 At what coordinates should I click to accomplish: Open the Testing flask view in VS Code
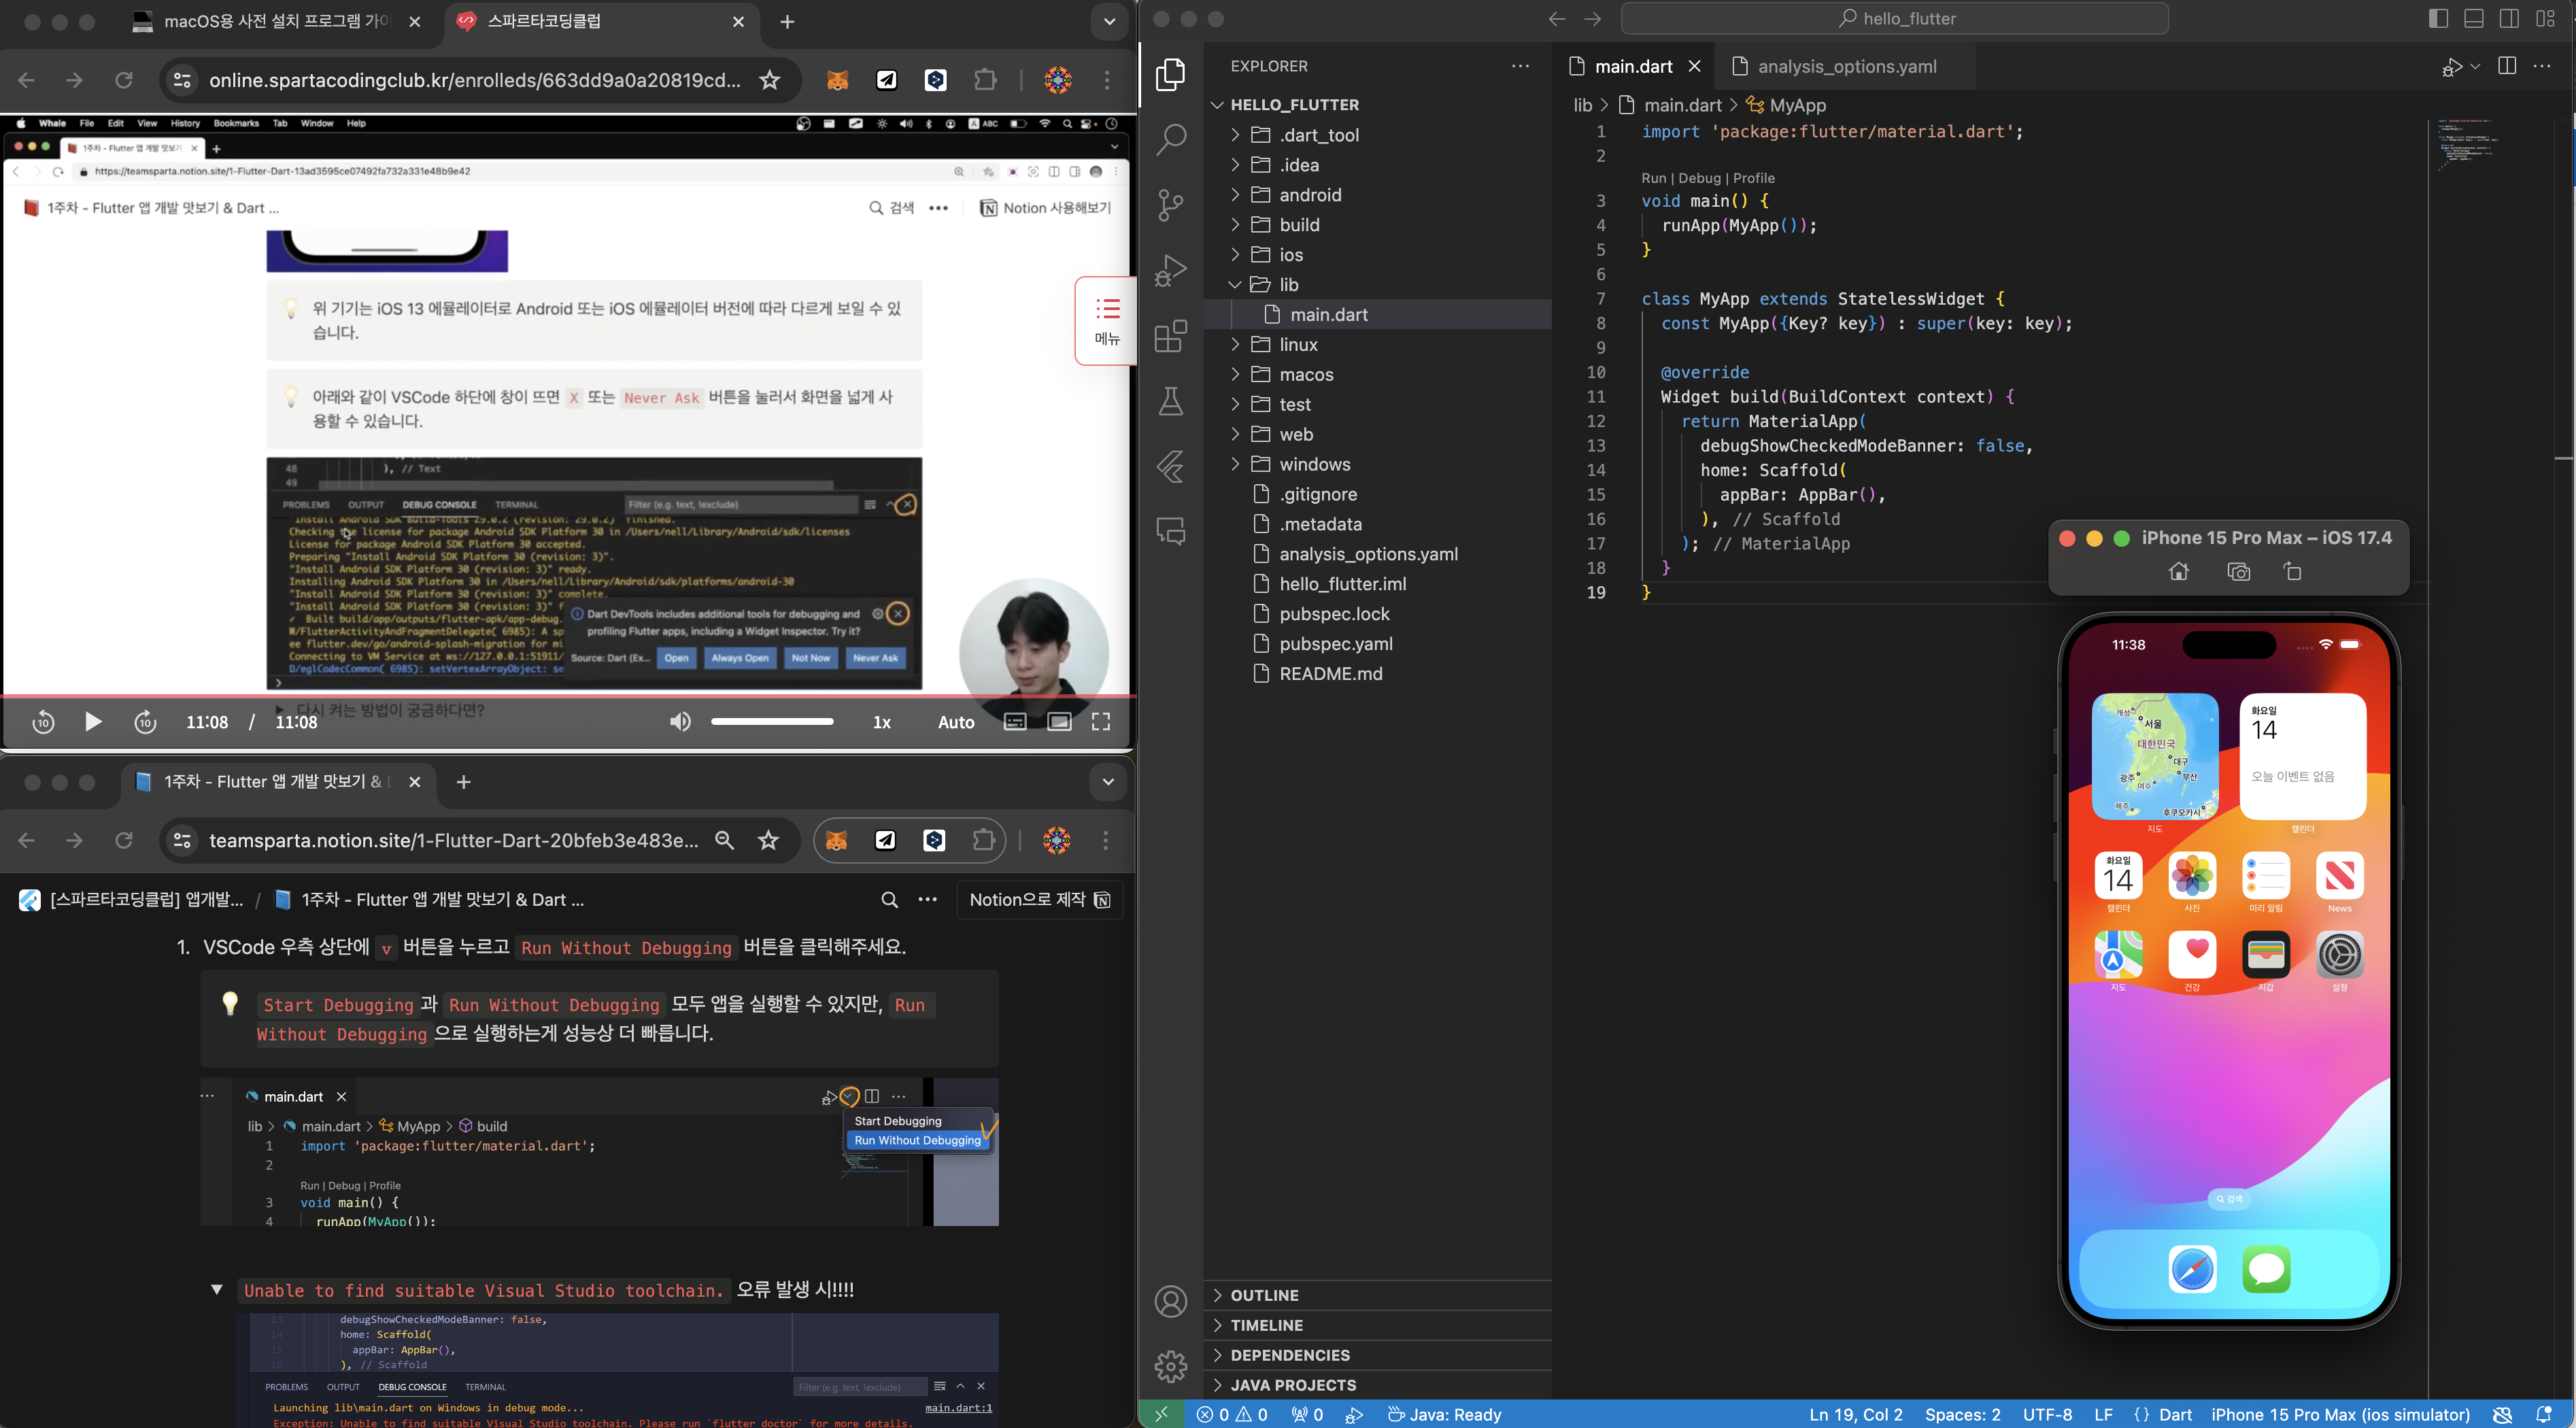(x=1171, y=401)
